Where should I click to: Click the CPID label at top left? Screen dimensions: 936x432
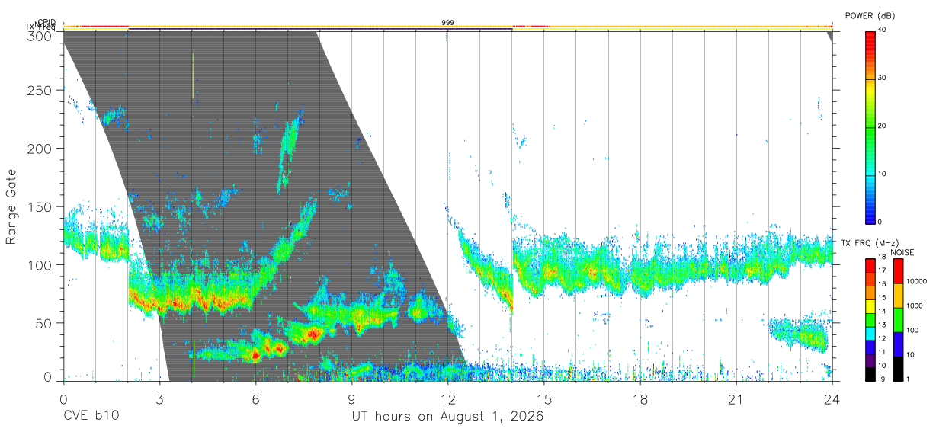[46, 22]
